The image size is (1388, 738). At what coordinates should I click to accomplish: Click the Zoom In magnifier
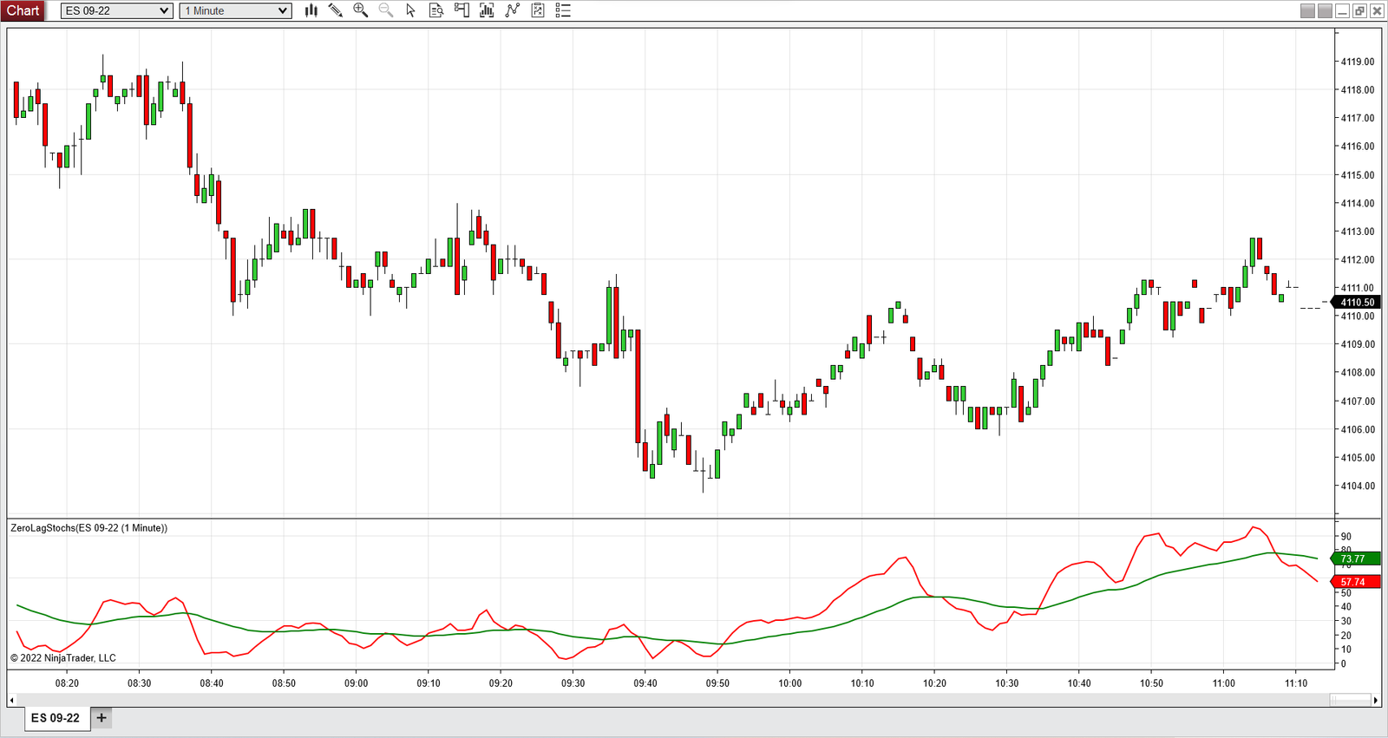pyautogui.click(x=361, y=10)
